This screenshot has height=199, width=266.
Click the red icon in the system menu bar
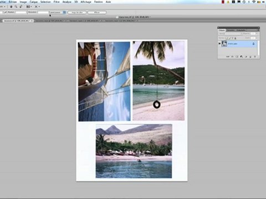tap(223, 2)
